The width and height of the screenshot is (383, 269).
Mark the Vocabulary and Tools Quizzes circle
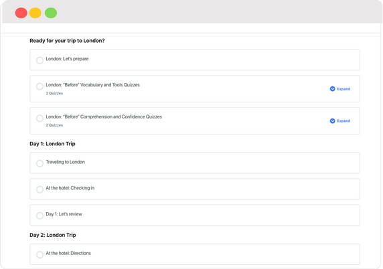coord(40,86)
